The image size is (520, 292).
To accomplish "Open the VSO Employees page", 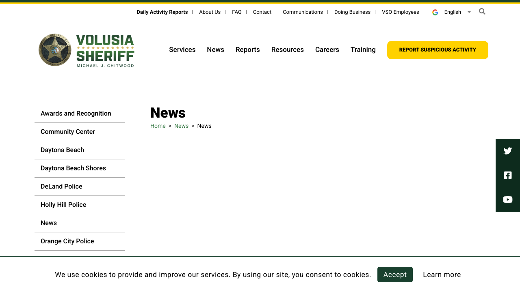I will [x=400, y=12].
